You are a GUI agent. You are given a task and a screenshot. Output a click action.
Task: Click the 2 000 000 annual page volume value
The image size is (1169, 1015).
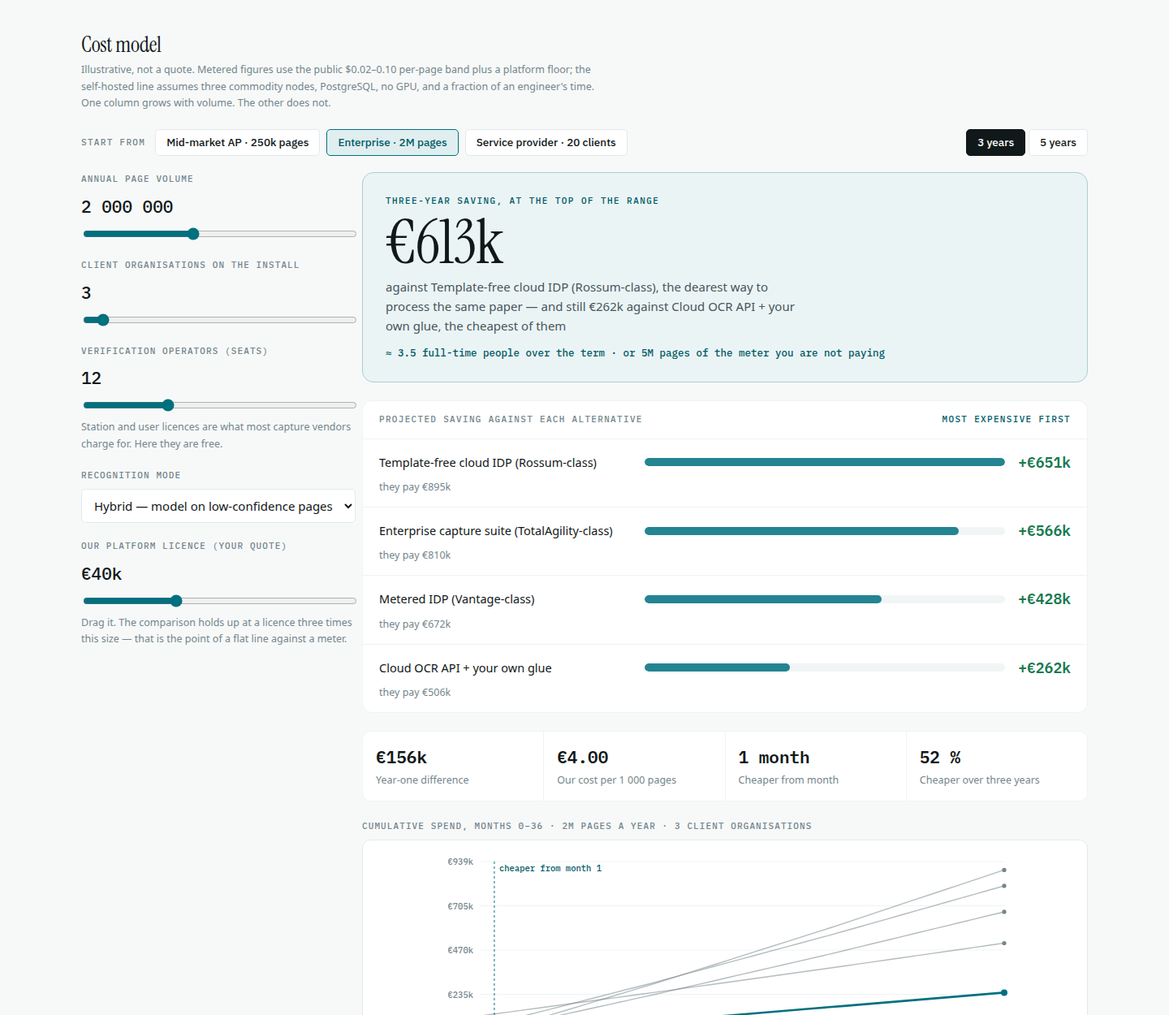pyautogui.click(x=127, y=207)
